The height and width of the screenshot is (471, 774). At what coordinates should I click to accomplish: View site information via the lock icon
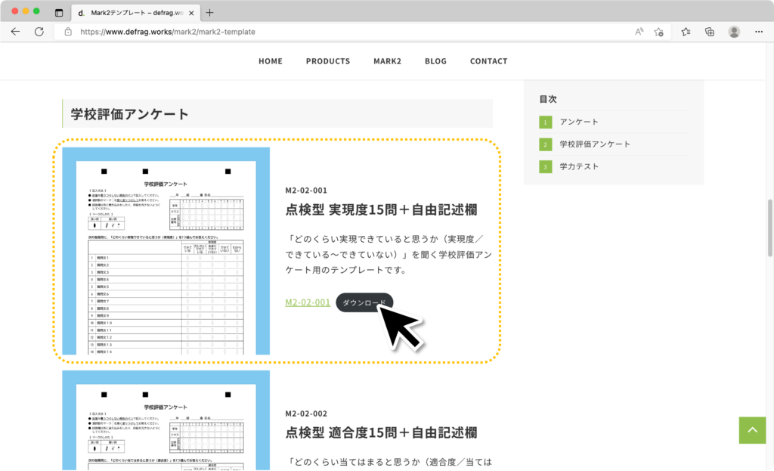(x=68, y=32)
